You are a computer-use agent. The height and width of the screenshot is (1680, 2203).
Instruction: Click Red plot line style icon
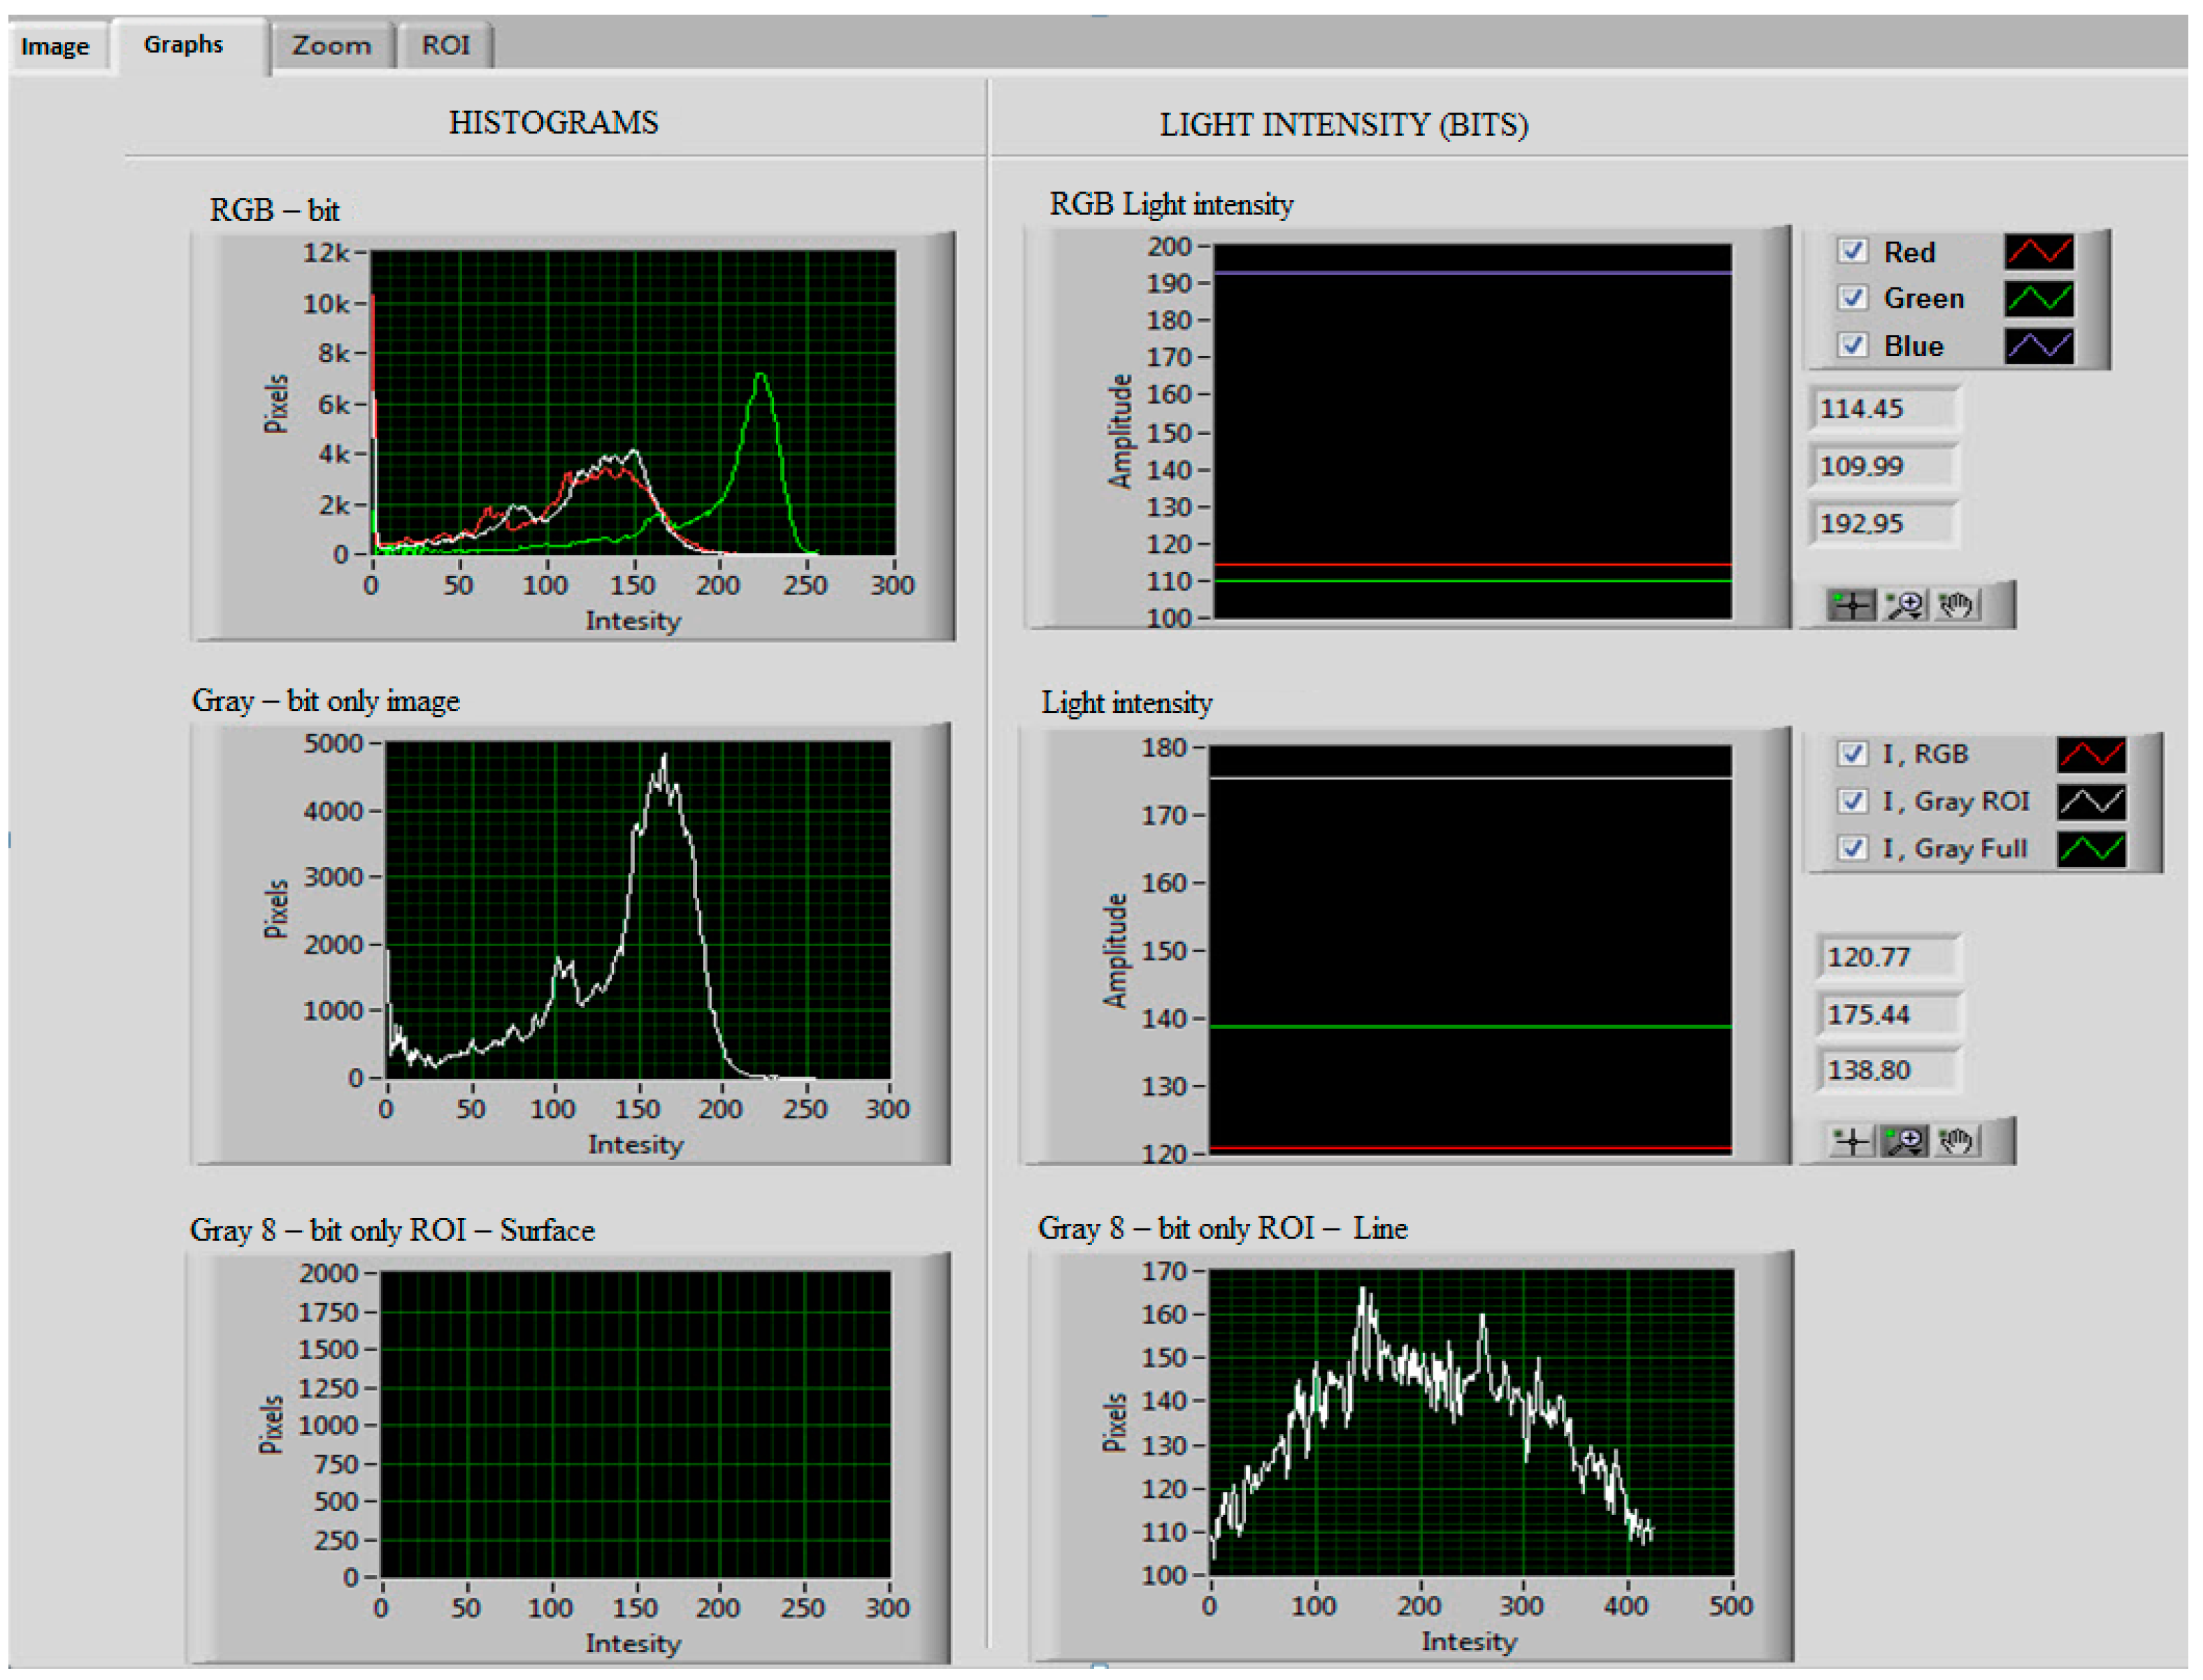tap(2039, 252)
